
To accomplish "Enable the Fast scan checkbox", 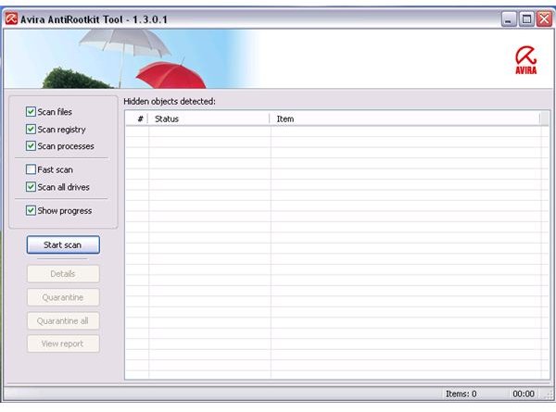I will click(31, 169).
